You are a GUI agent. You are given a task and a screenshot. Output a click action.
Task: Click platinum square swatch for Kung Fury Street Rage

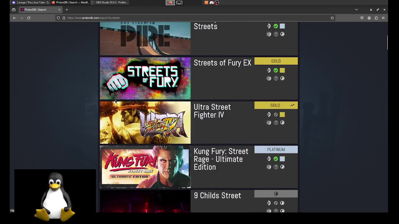coord(282,159)
